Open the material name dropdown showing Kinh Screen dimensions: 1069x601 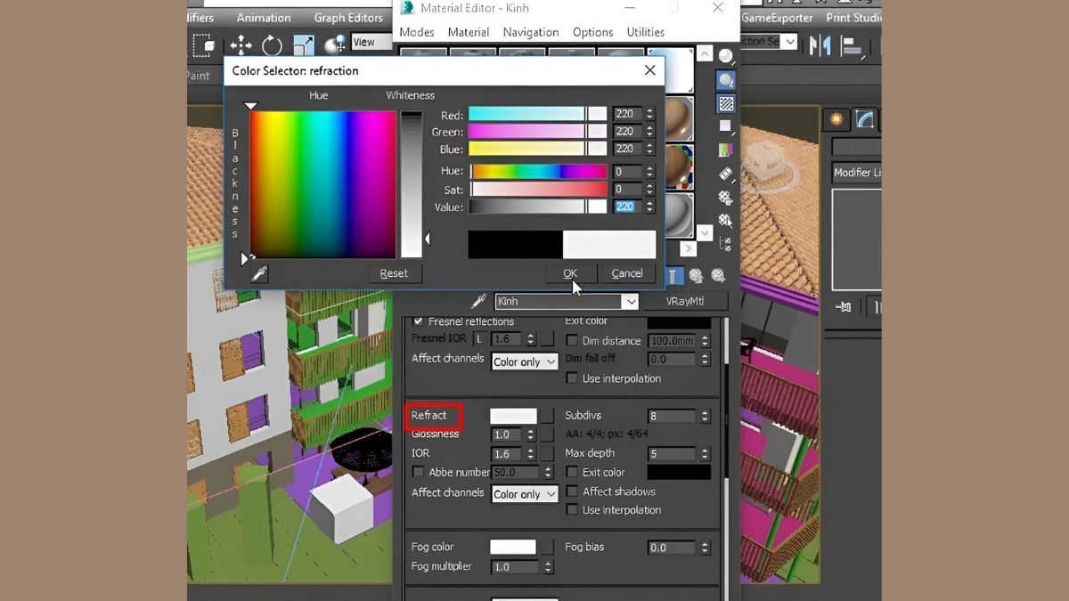pyautogui.click(x=629, y=301)
